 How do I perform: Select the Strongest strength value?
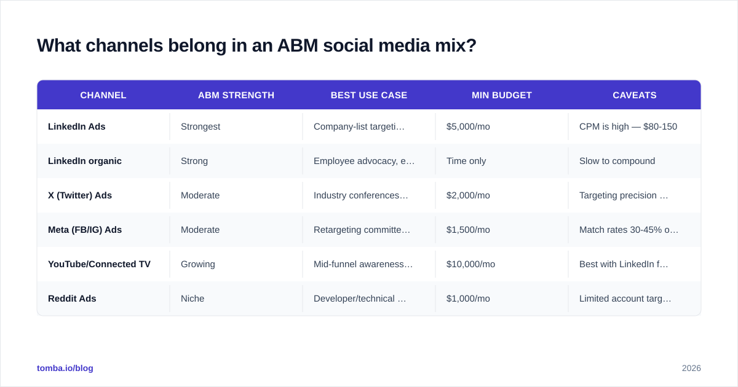coord(200,127)
